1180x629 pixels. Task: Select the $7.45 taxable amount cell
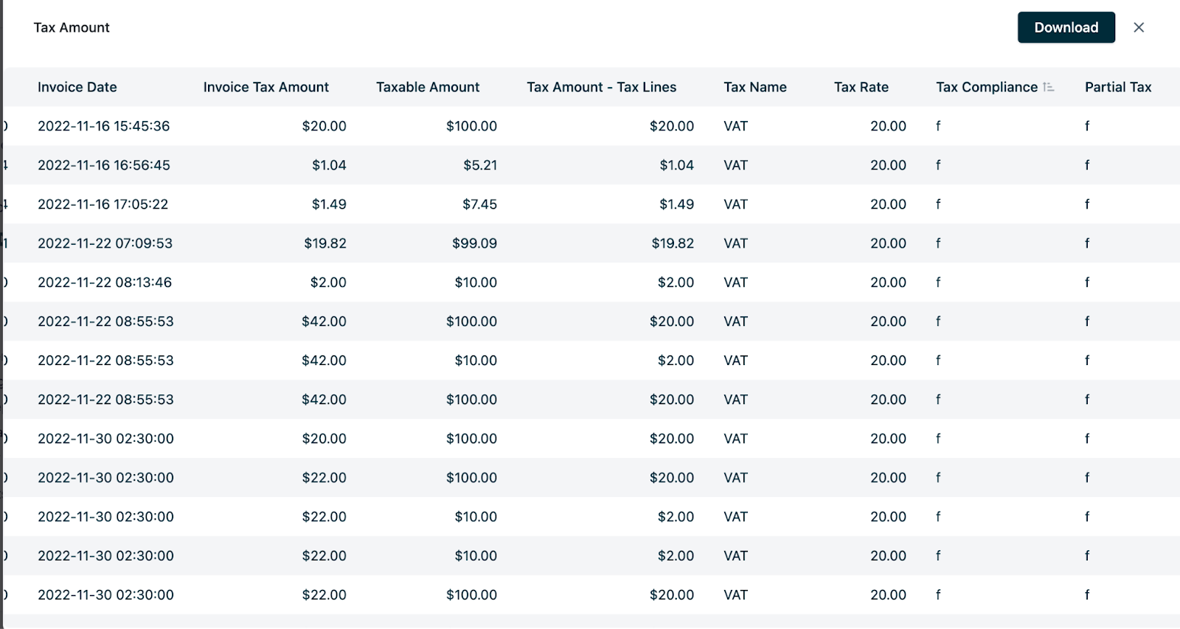pos(479,204)
